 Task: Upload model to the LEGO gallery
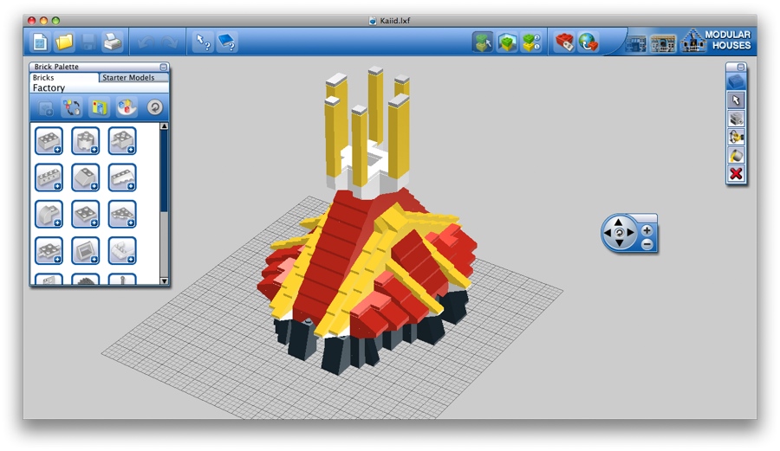[x=588, y=42]
